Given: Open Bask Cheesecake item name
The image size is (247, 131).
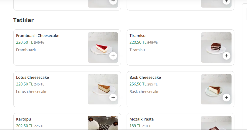Looking at the screenshot, I should (145, 77).
